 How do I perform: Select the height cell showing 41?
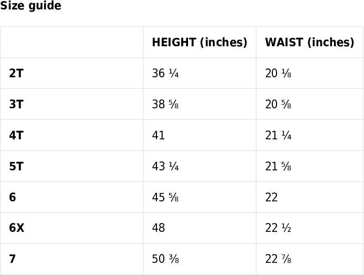click(159, 136)
